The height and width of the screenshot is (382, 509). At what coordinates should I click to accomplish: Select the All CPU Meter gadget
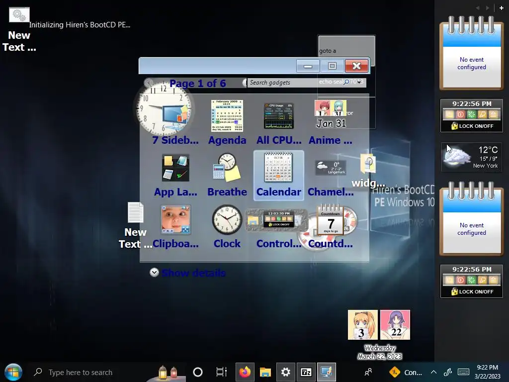279,123
